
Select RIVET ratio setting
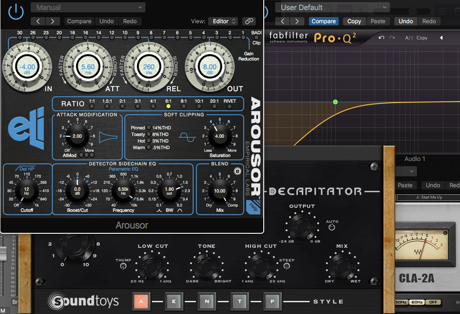[230, 106]
